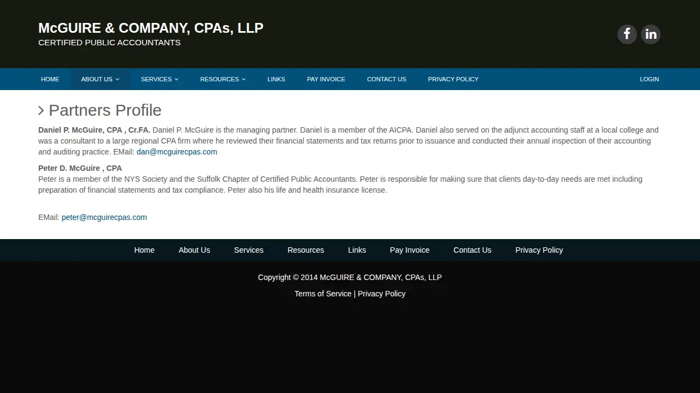Click McGUIRE & COMPANY site title
Viewport: 700px width, 393px height.
pos(151,28)
